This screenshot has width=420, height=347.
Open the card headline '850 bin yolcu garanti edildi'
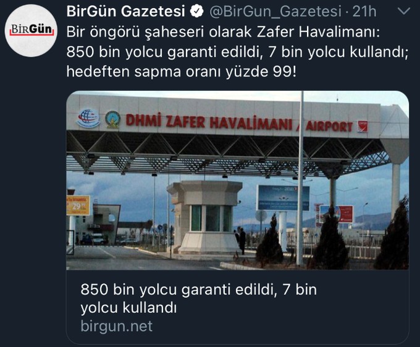coord(198,298)
